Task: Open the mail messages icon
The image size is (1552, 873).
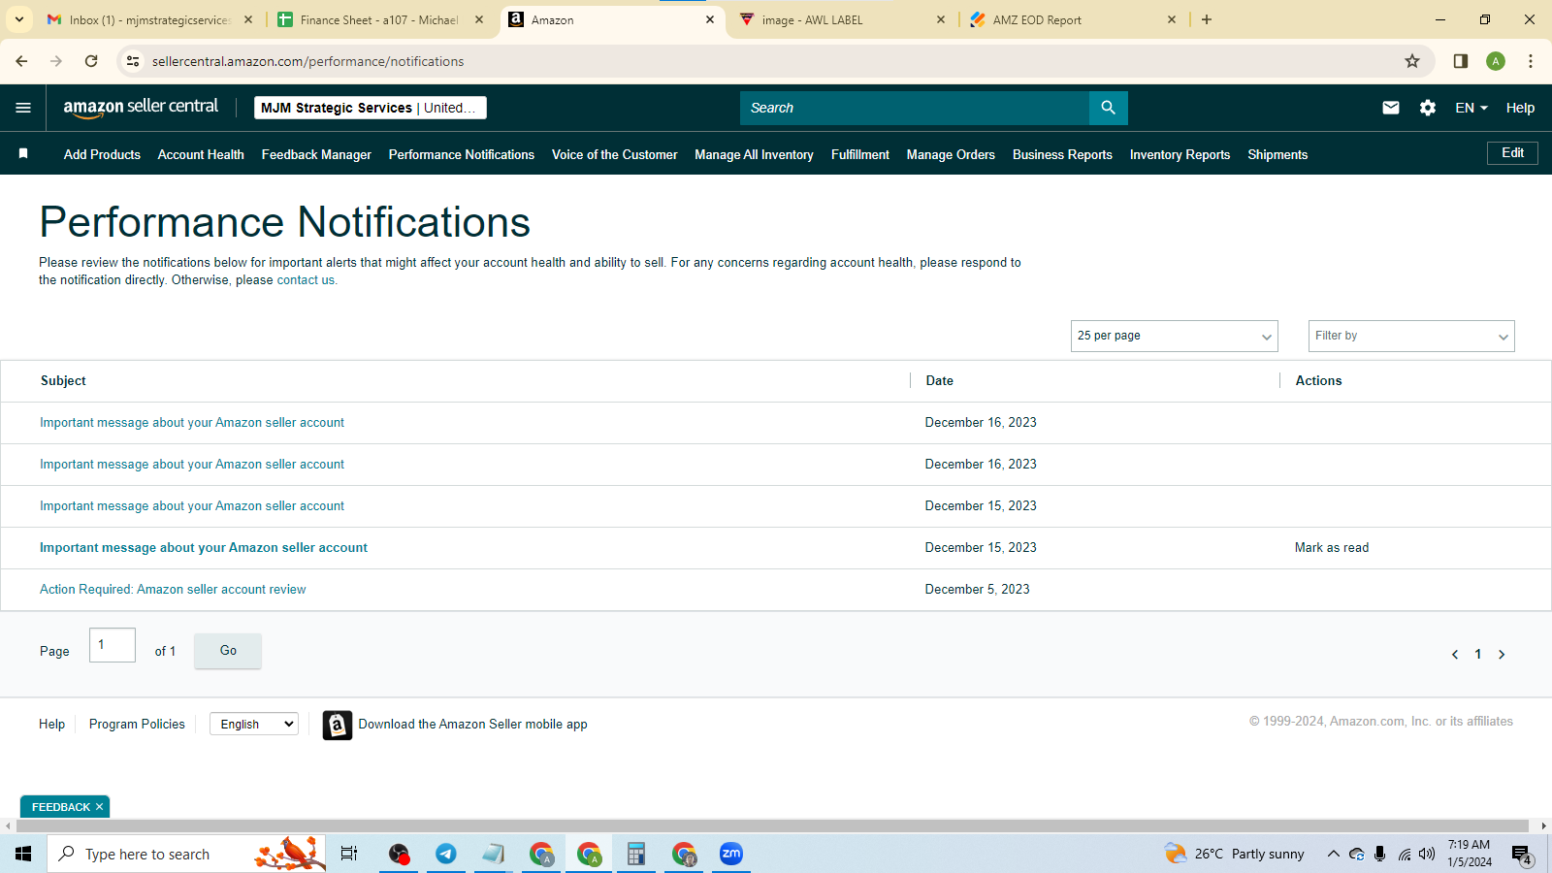Action: point(1391,108)
